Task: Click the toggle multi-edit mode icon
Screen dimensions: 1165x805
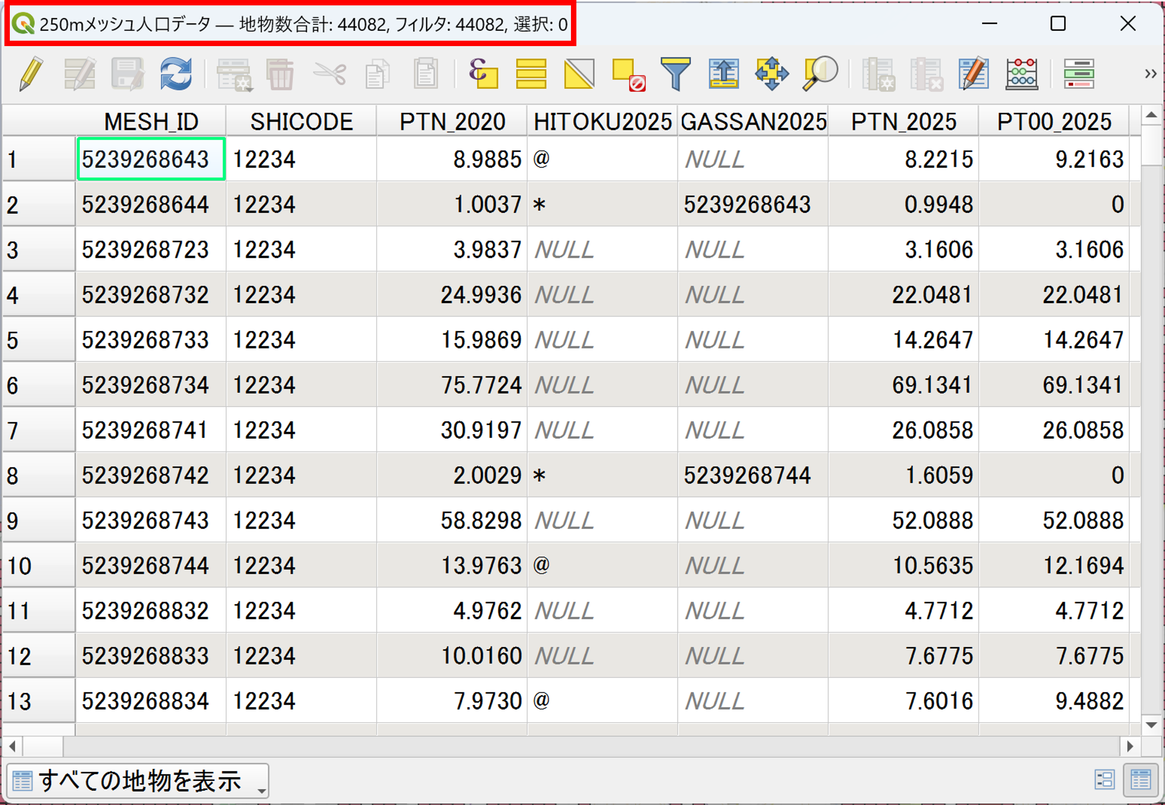Action: (x=80, y=74)
